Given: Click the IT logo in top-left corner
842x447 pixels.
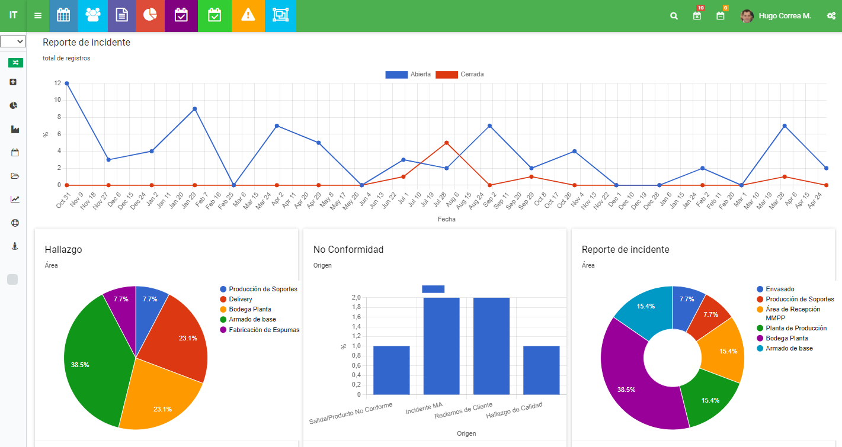Looking at the screenshot, I should pos(13,15).
